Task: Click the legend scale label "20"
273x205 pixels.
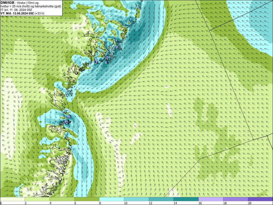Action: pos(250,203)
